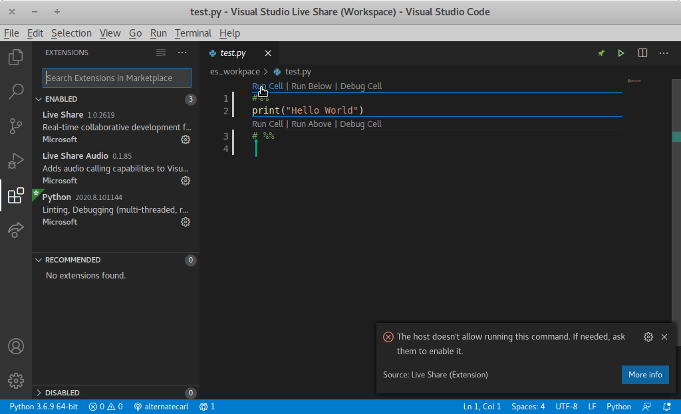The height and width of the screenshot is (414, 681).
Task: Open the Explorer view in the activity bar
Action: pyautogui.click(x=15, y=57)
